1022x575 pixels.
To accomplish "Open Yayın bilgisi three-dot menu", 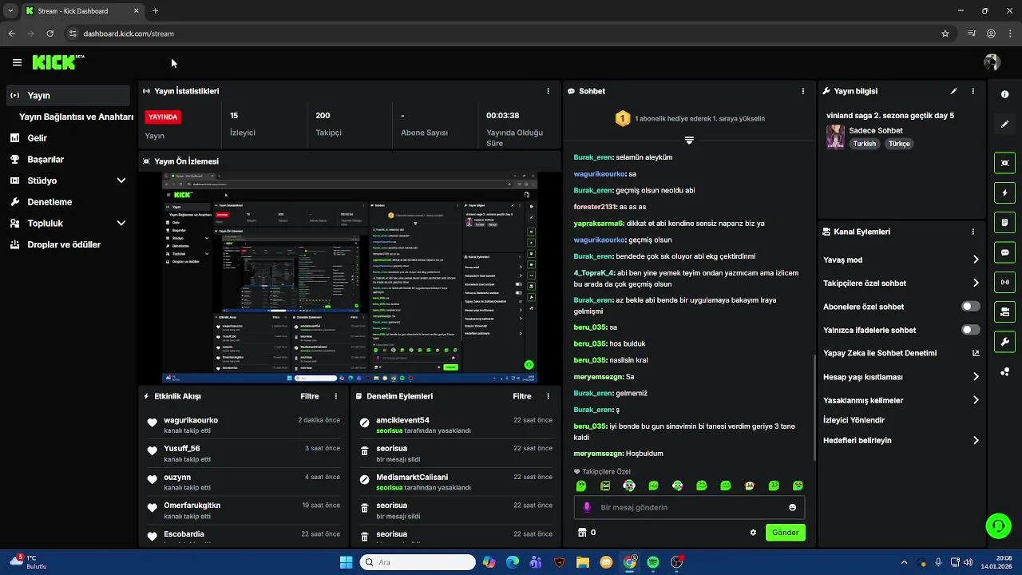I will pyautogui.click(x=972, y=91).
